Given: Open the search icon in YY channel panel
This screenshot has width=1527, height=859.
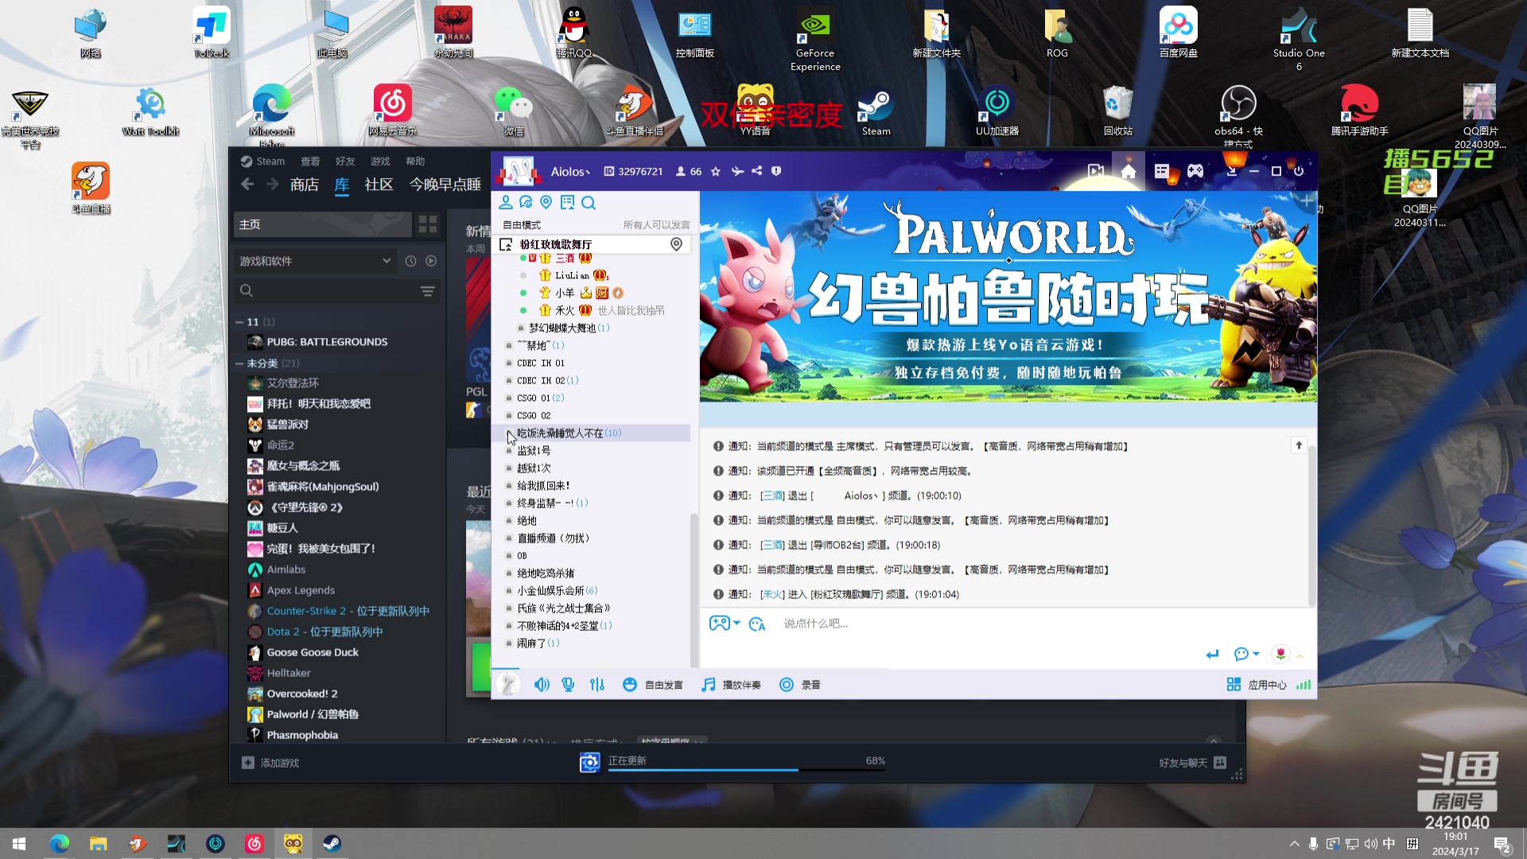Looking at the screenshot, I should tap(589, 203).
